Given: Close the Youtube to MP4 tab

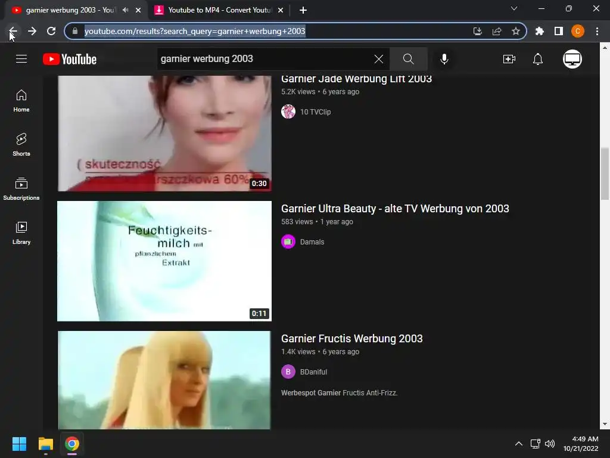Looking at the screenshot, I should point(281,10).
